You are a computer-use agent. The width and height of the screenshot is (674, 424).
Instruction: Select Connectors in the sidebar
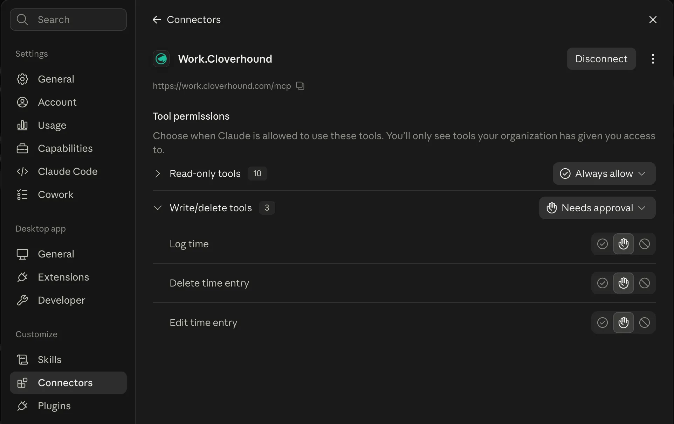point(68,383)
